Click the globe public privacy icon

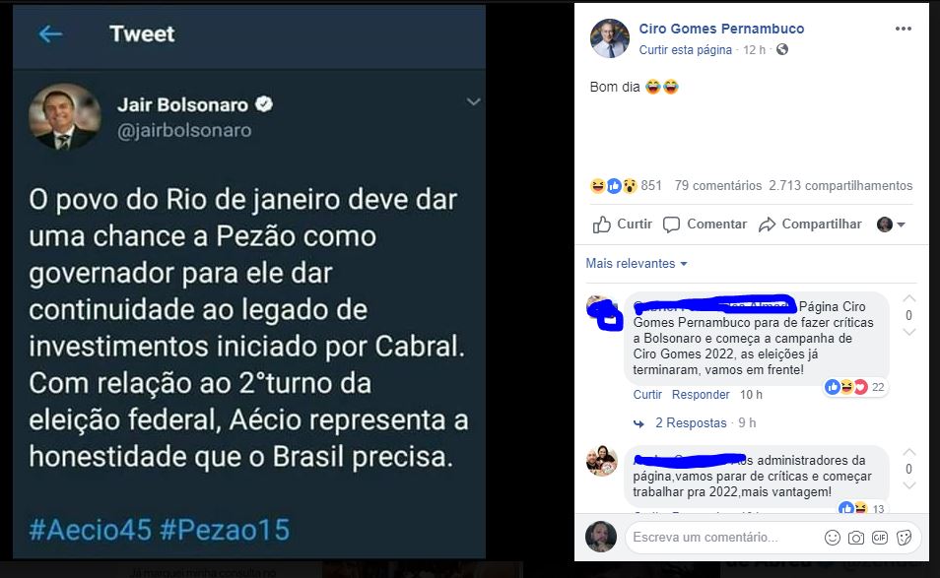[781, 49]
